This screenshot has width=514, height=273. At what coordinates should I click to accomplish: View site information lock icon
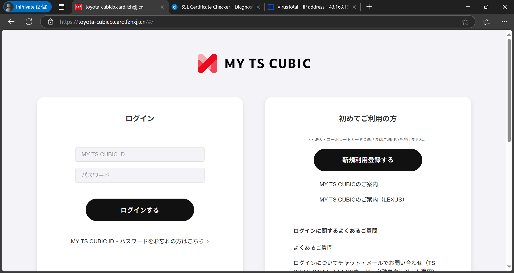[x=51, y=22]
